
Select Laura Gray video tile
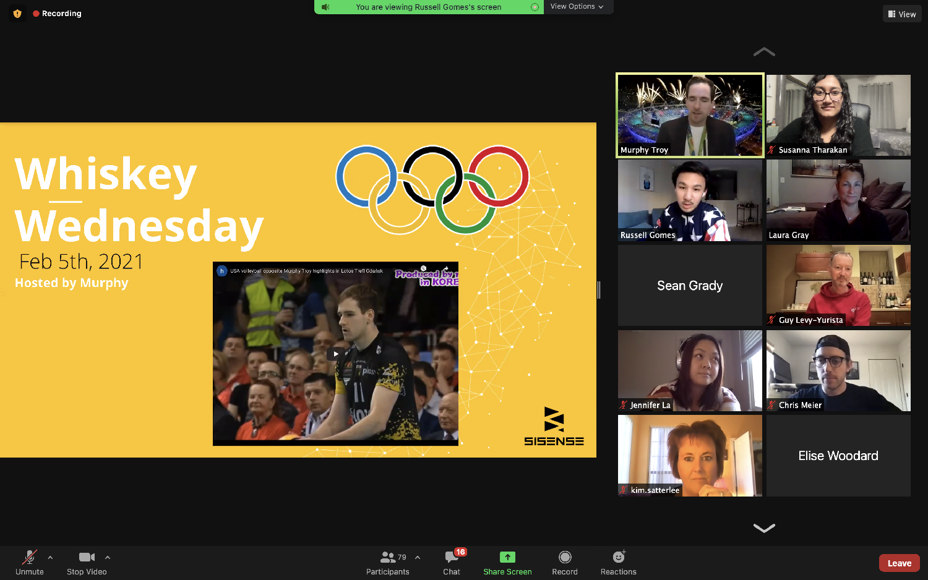pos(838,200)
